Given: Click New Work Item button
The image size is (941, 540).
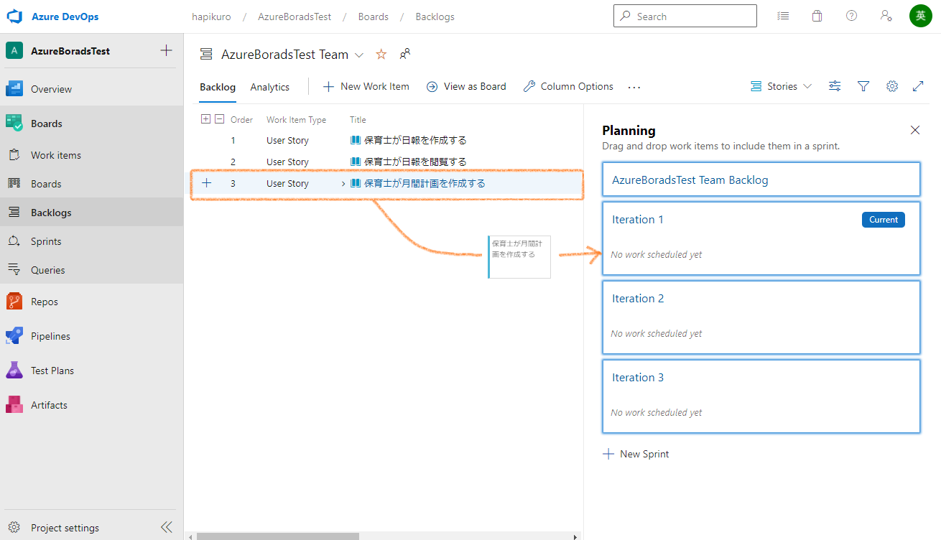Looking at the screenshot, I should tap(366, 86).
